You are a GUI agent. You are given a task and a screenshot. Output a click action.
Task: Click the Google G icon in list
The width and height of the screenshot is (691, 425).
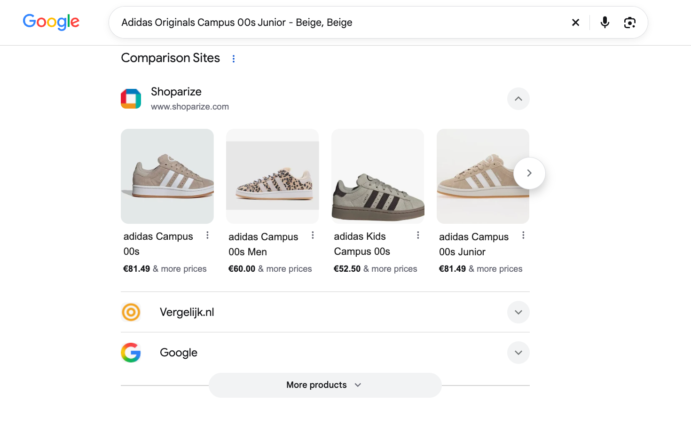[x=131, y=353]
